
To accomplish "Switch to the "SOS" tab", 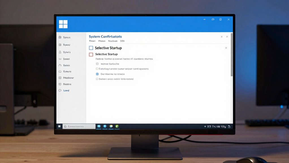I will [122, 41].
